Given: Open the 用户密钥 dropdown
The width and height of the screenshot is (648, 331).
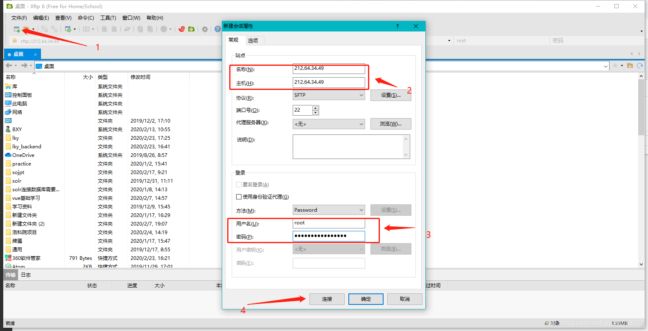Looking at the screenshot, I should coord(329,249).
